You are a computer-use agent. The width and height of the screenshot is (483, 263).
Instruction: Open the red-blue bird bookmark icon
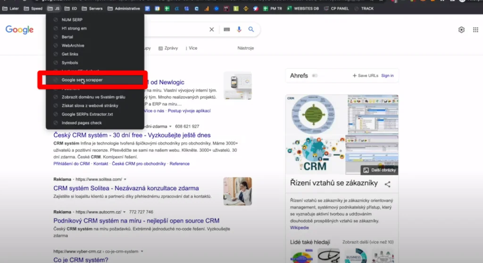256,8
